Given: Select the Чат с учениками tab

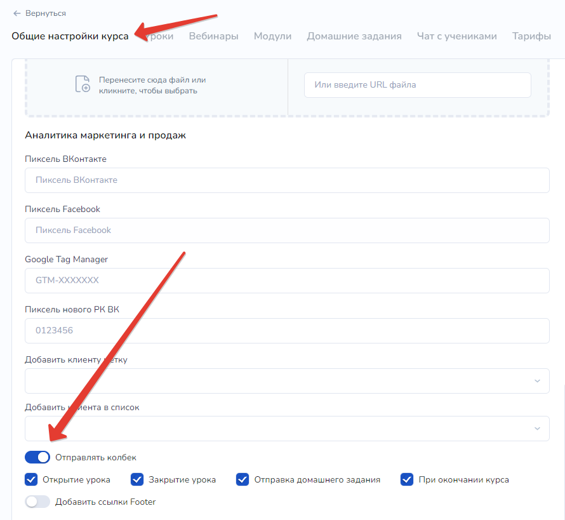Looking at the screenshot, I should pos(456,36).
